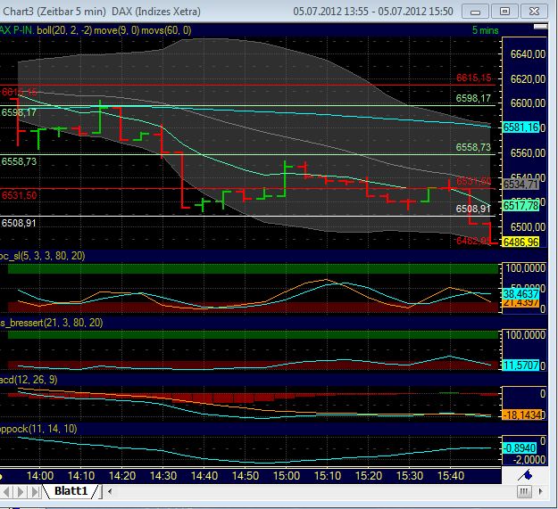The height and width of the screenshot is (509, 558).
Task: Click the oppock(11, 14, 10) panel title
Action: tap(38, 429)
